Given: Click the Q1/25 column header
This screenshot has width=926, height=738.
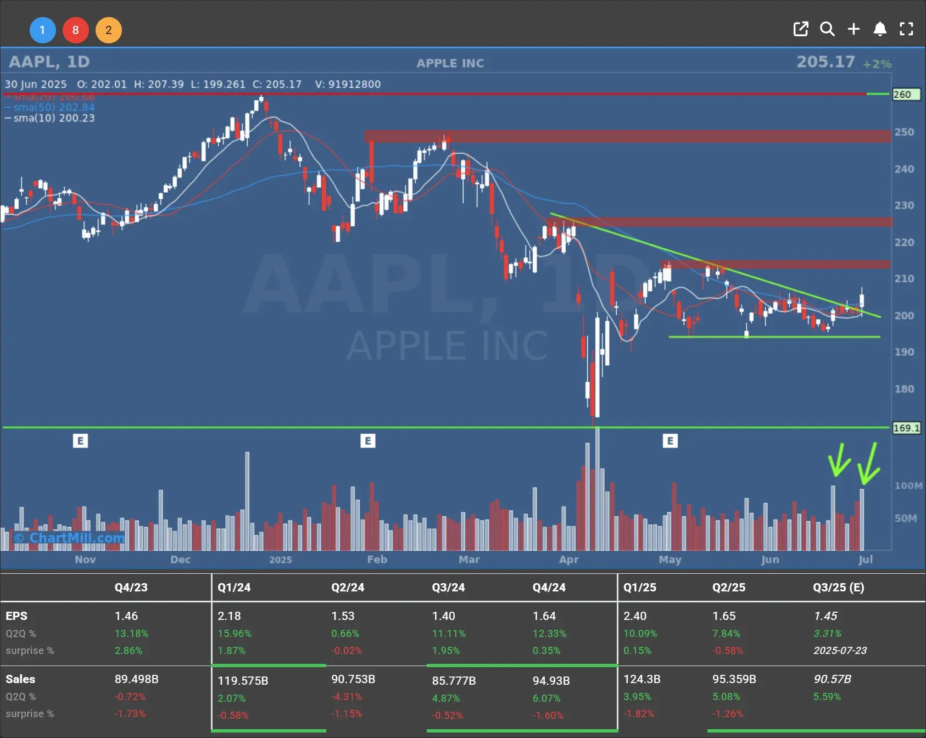Looking at the screenshot, I should (x=640, y=587).
